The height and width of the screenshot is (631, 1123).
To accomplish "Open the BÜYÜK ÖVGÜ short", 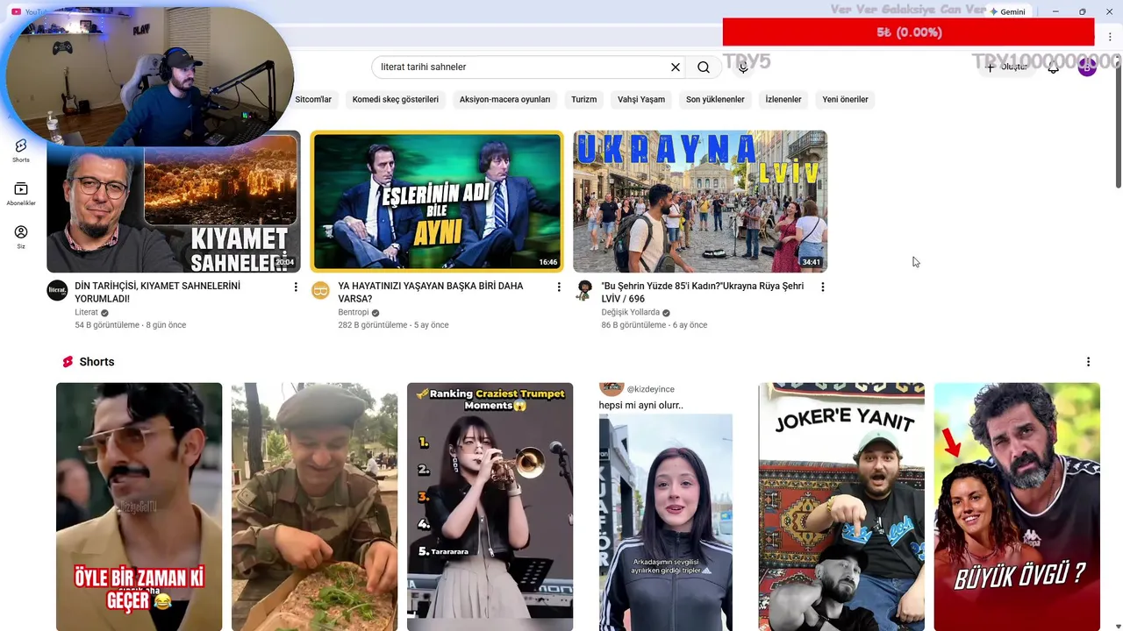I will (x=1017, y=507).
